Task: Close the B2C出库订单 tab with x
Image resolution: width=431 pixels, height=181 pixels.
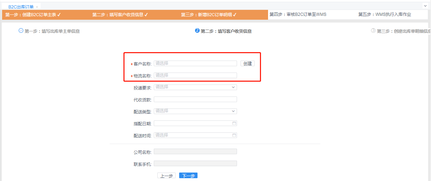Action: point(37,7)
